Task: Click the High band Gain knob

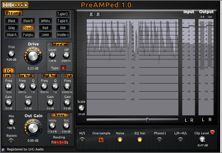Action: 67,103
